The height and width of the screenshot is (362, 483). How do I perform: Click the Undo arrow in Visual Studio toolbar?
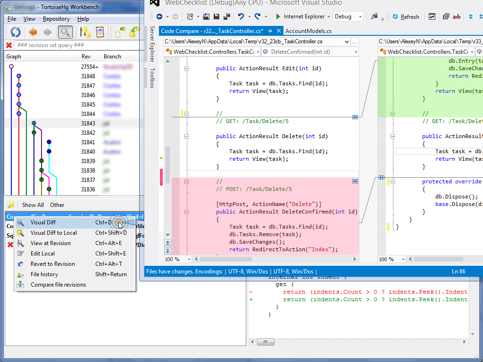coord(241,16)
